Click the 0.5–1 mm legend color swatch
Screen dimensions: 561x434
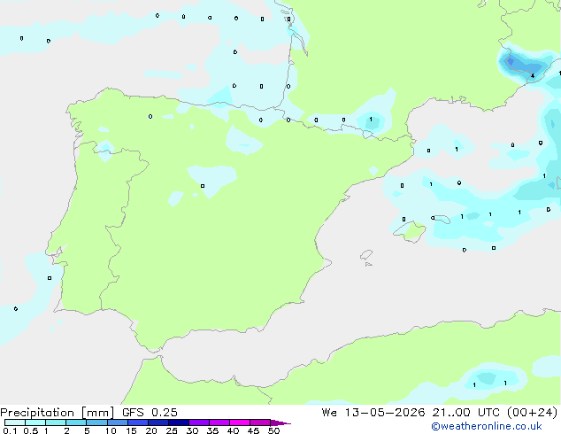pyautogui.click(x=35, y=422)
